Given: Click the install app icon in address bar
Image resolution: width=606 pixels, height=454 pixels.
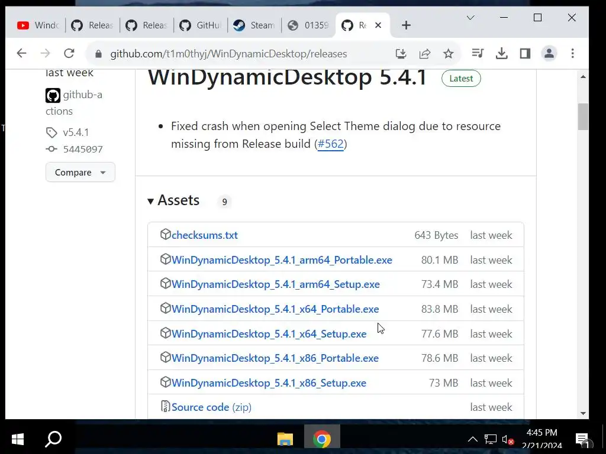Looking at the screenshot, I should pos(401,54).
